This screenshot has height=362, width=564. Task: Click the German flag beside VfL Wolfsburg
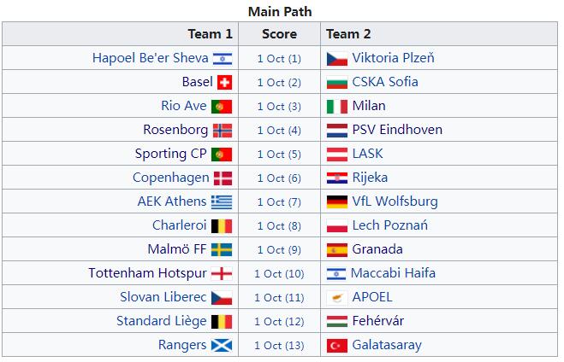pos(337,202)
